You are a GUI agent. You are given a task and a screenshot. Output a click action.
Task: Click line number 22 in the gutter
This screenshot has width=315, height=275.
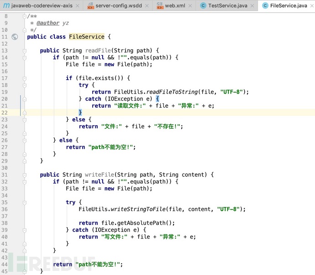point(5,113)
